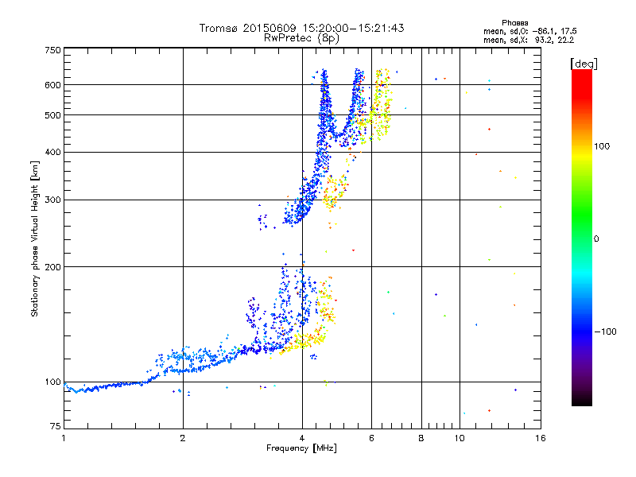Click y-axis tick label '750'
This screenshot has width=636, height=477.
pos(52,50)
